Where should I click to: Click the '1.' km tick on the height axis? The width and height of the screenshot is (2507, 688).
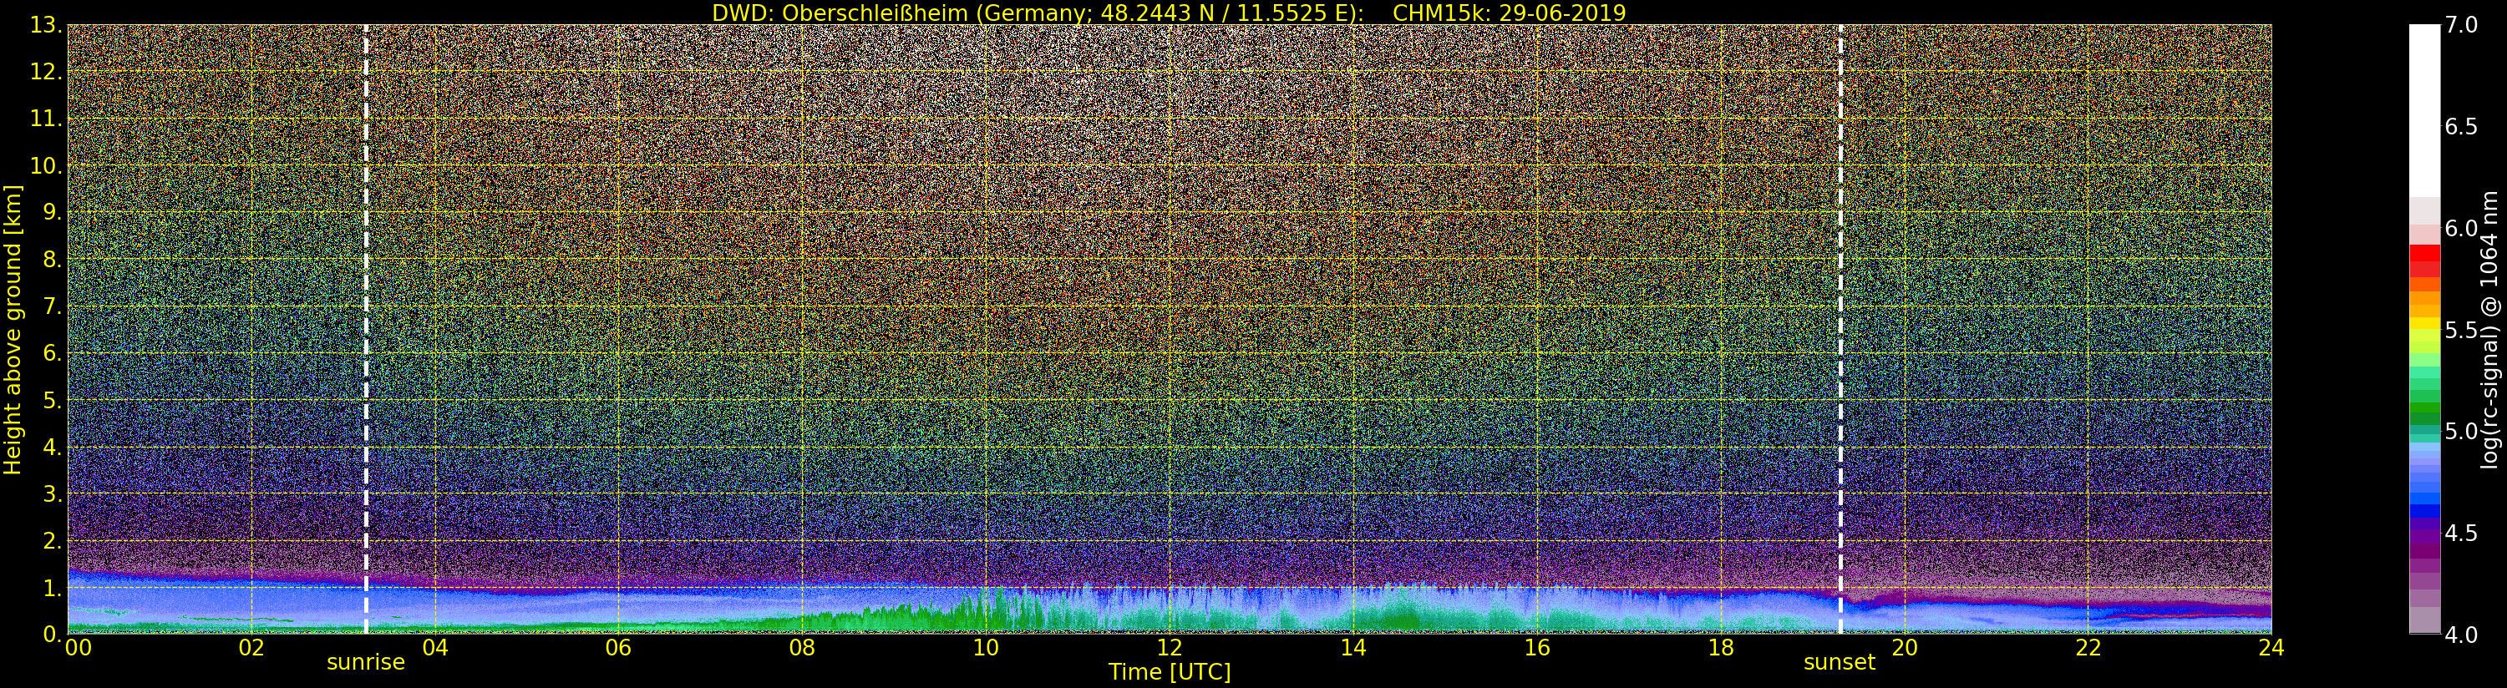52,587
